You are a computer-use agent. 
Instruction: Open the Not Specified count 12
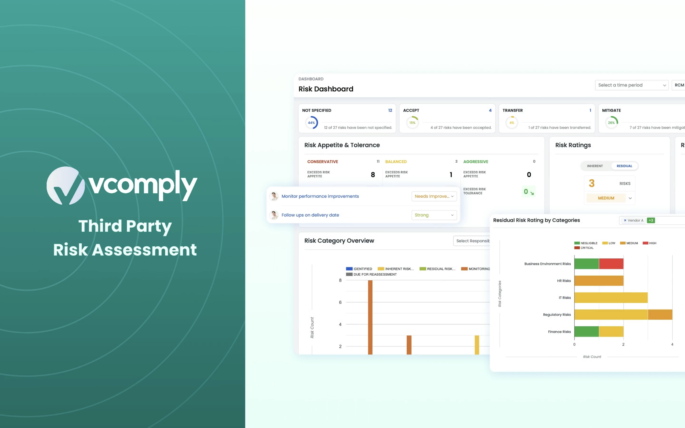pos(390,110)
